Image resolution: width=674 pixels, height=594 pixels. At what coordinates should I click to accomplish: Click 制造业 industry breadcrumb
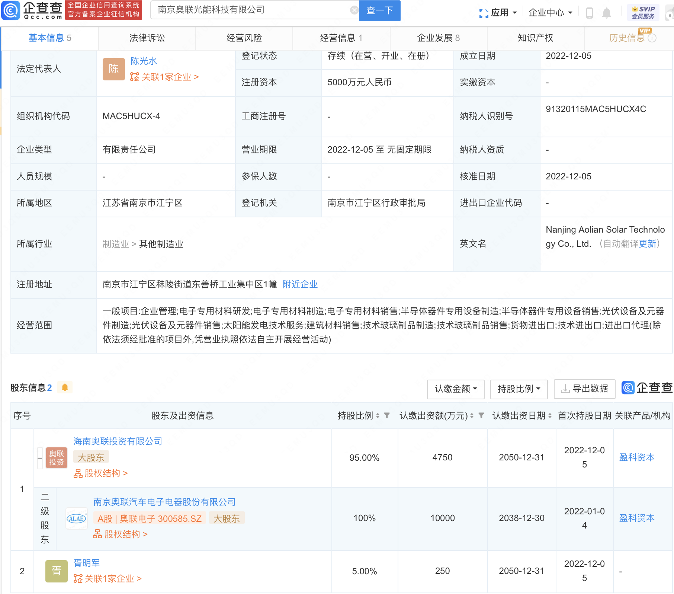pyautogui.click(x=116, y=244)
